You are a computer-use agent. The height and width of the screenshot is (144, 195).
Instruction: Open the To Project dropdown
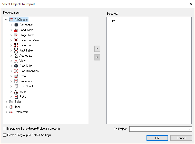[x=190, y=129]
